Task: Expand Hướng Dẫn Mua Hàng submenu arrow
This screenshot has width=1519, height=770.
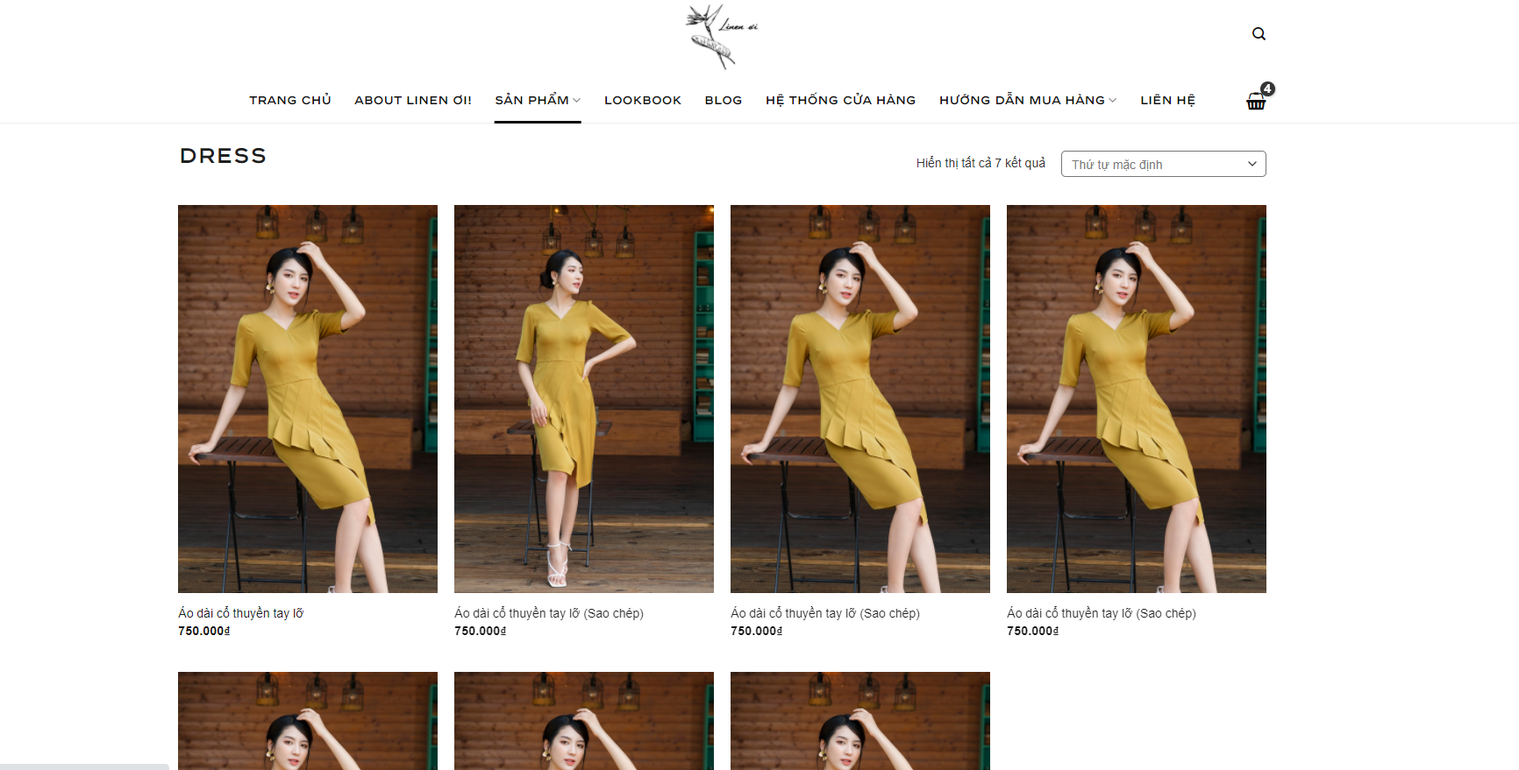Action: click(x=1113, y=101)
